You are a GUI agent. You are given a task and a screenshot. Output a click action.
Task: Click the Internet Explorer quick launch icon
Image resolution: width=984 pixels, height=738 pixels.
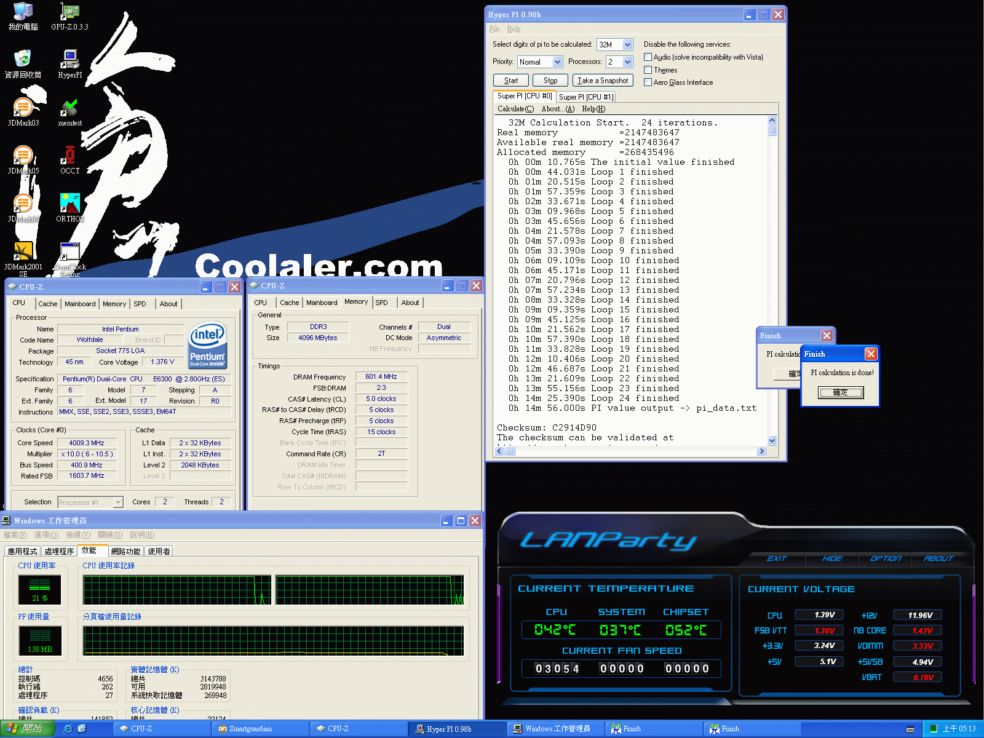tap(68, 729)
